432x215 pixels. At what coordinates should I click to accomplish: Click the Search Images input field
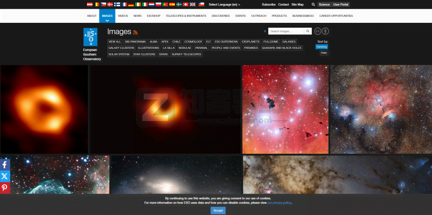click(286, 31)
